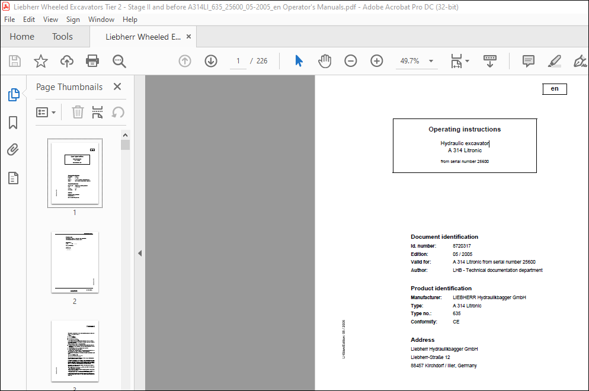The width and height of the screenshot is (589, 391).
Task: Click the 'Address' heading
Action: (422, 339)
